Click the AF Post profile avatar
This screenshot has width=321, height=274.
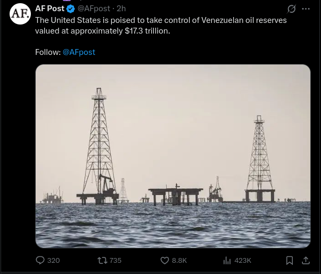[x=20, y=14]
